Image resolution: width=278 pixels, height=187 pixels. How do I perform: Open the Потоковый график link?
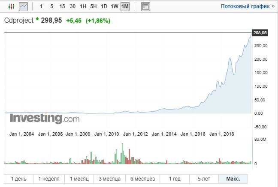point(248,6)
